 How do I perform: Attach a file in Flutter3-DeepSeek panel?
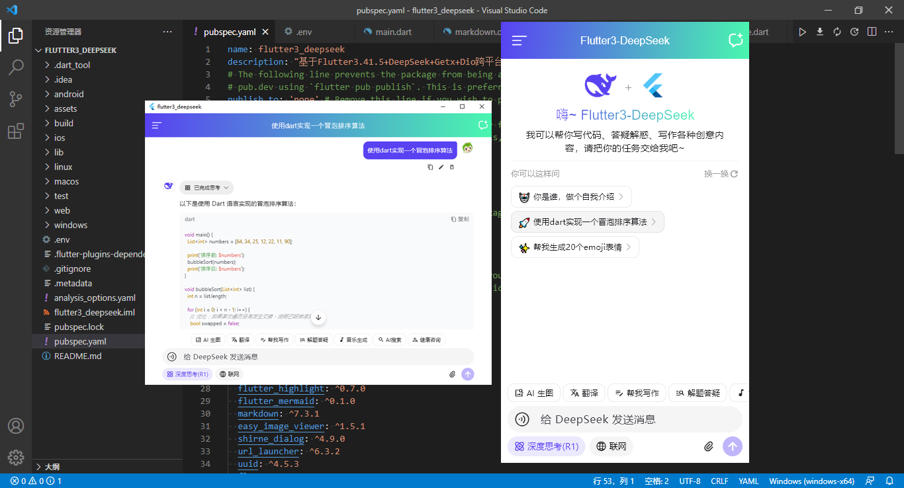[709, 446]
